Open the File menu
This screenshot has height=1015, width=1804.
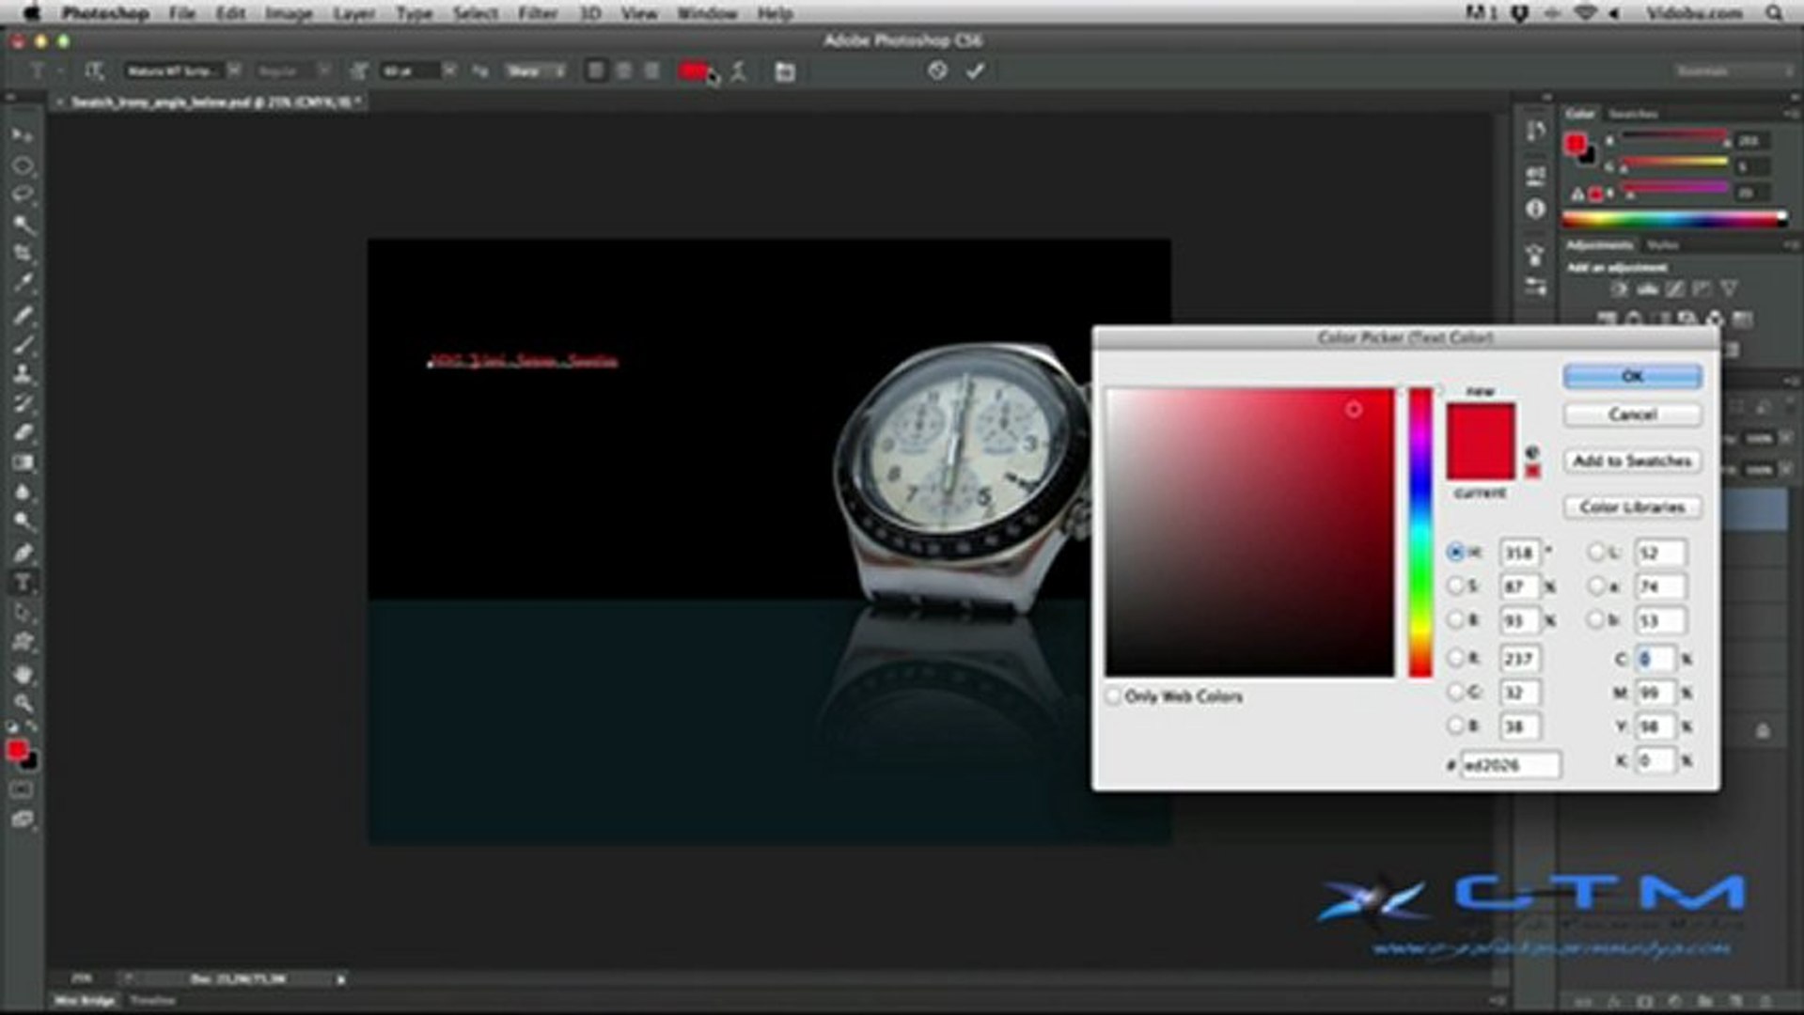click(181, 13)
